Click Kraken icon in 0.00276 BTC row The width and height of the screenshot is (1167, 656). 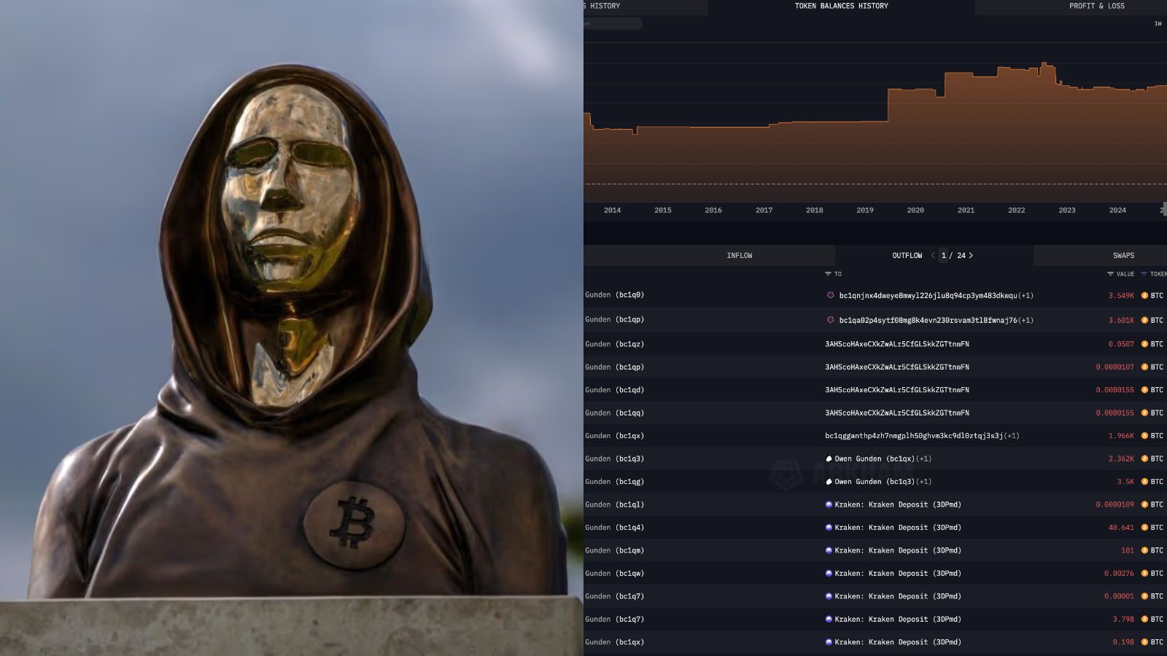829,574
